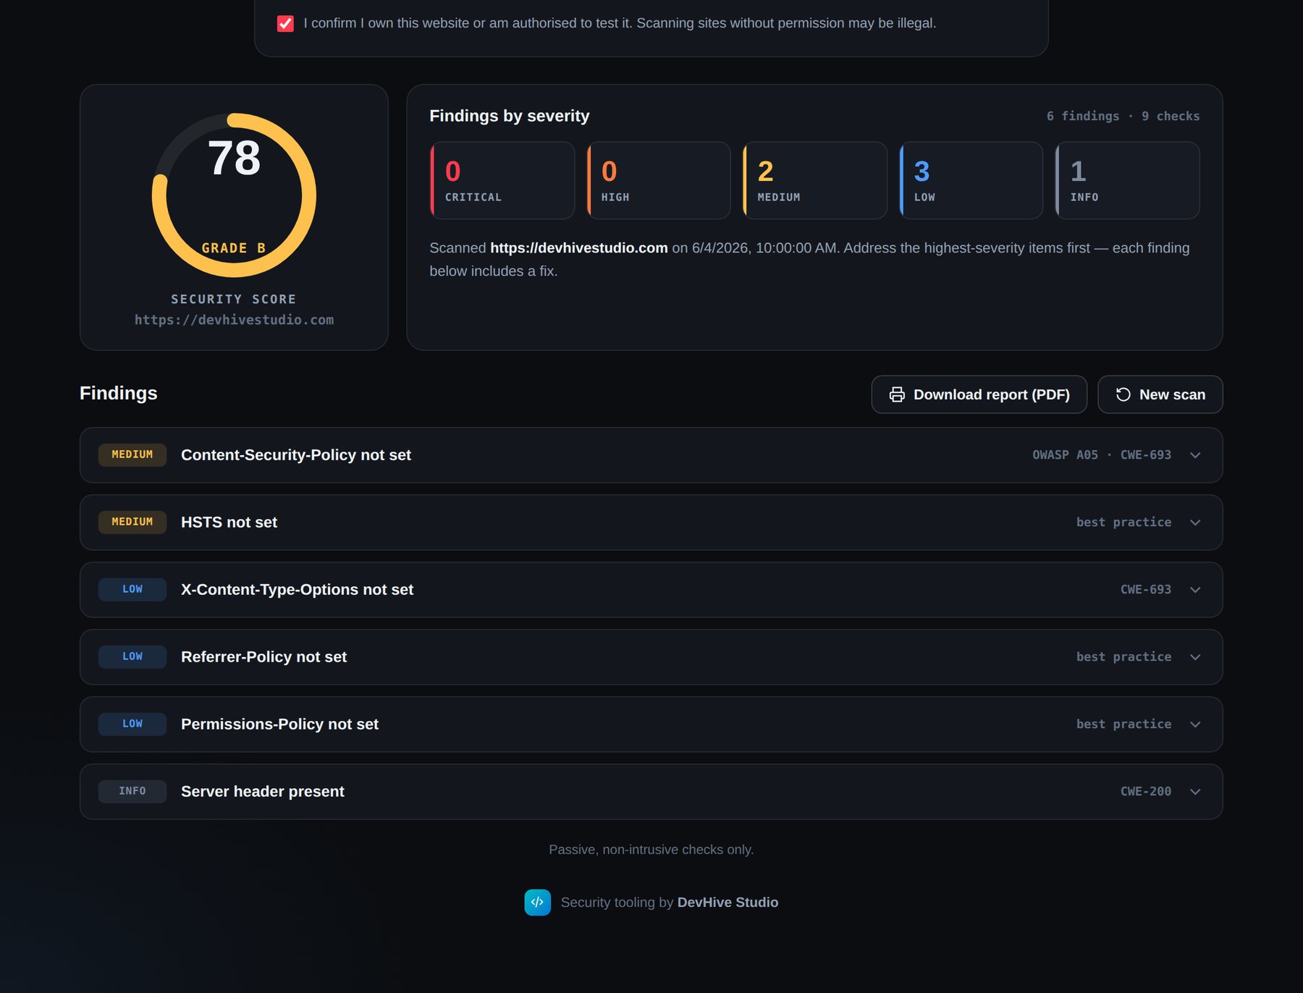
Task: Click the refresh icon on New scan
Action: (1123, 394)
